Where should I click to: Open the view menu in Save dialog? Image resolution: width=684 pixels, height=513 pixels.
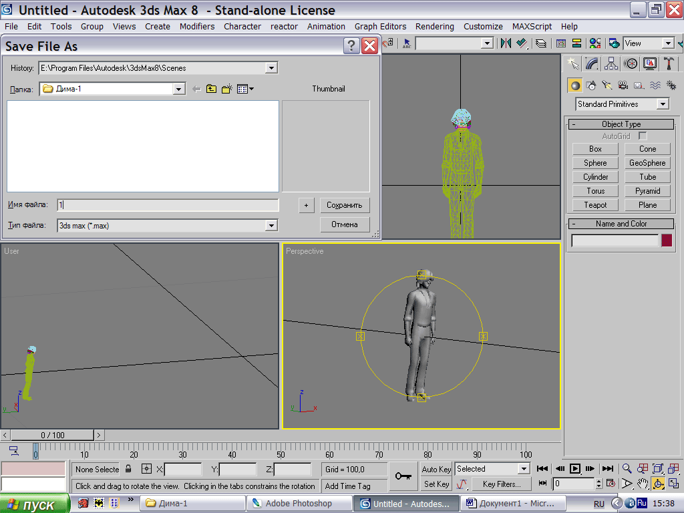245,89
